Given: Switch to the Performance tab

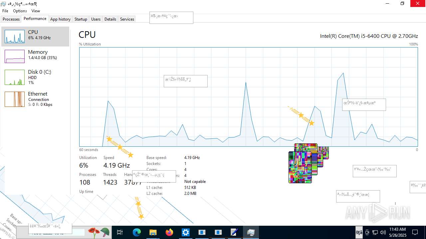Looking at the screenshot, I should [35, 19].
